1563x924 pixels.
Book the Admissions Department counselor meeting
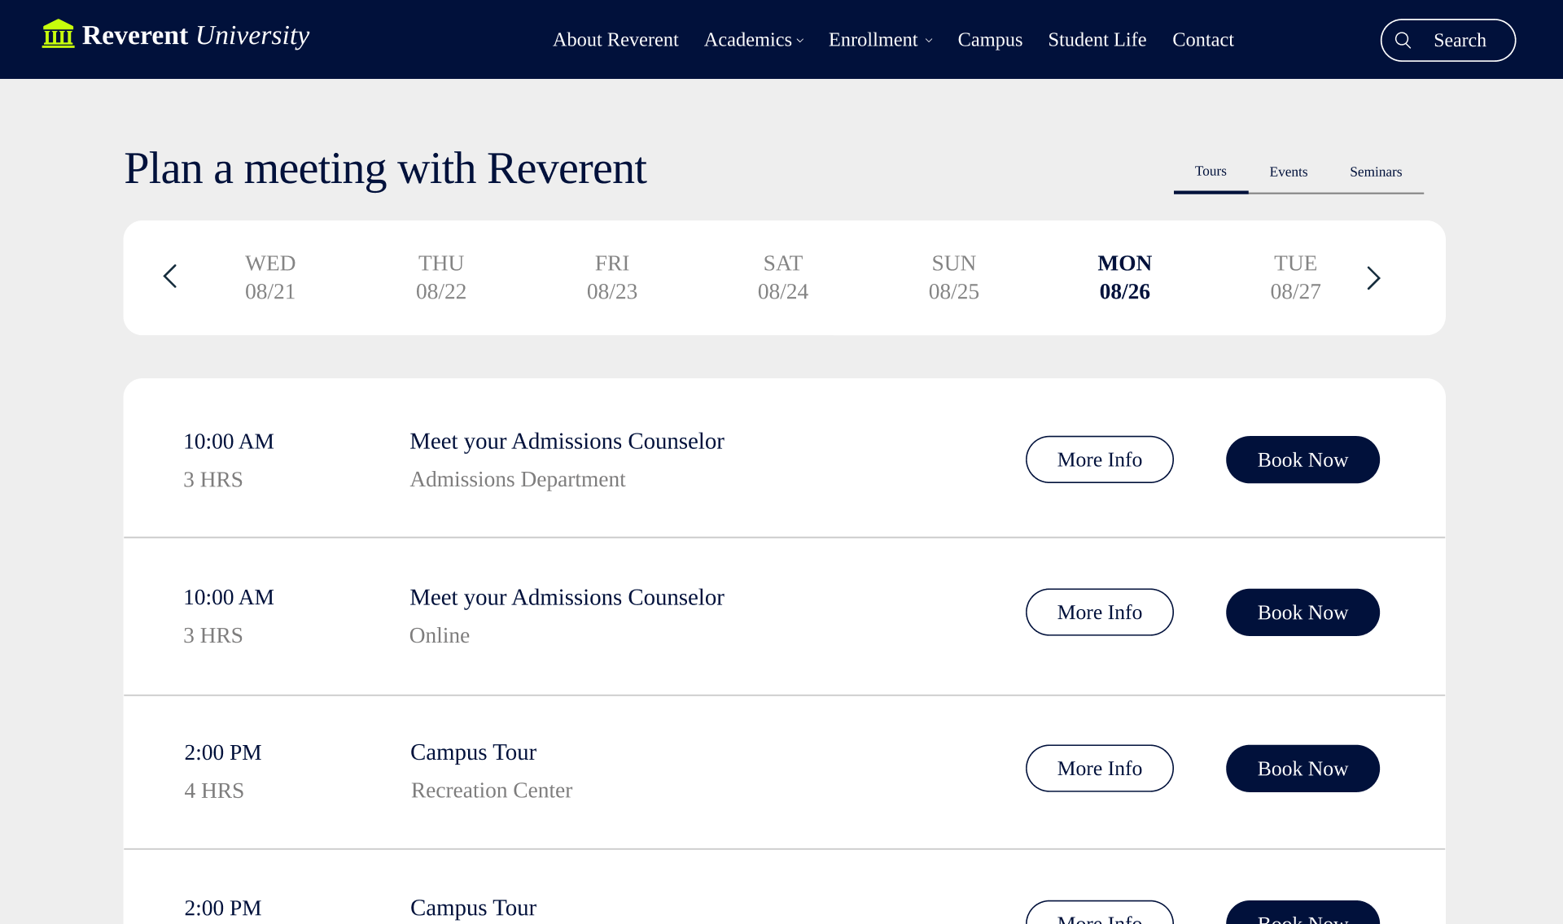tap(1302, 460)
